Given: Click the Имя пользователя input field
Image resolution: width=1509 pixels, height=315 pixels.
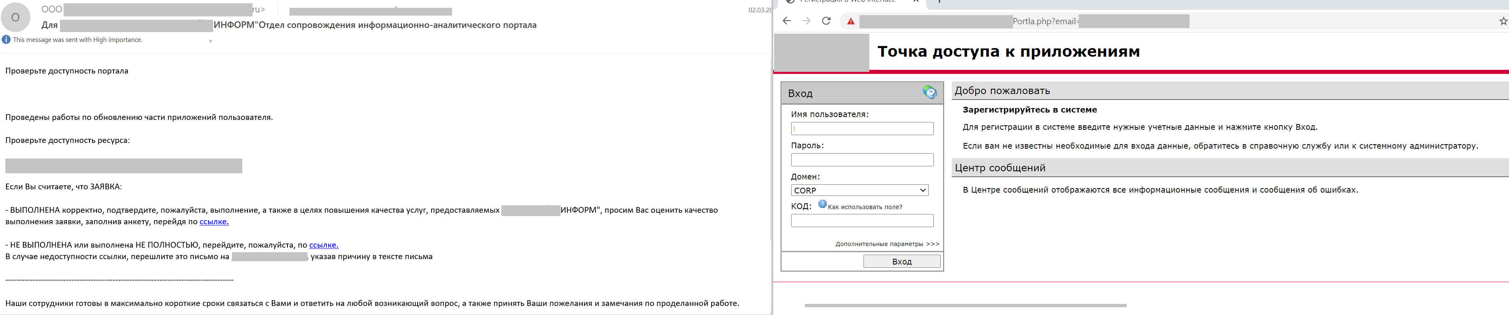Looking at the screenshot, I should pyautogui.click(x=862, y=129).
